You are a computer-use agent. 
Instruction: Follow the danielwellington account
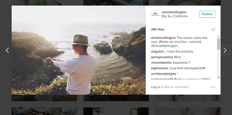[207, 14]
